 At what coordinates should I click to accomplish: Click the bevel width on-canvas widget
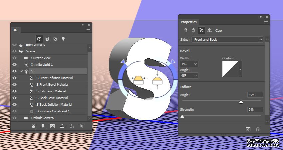coord(139,80)
